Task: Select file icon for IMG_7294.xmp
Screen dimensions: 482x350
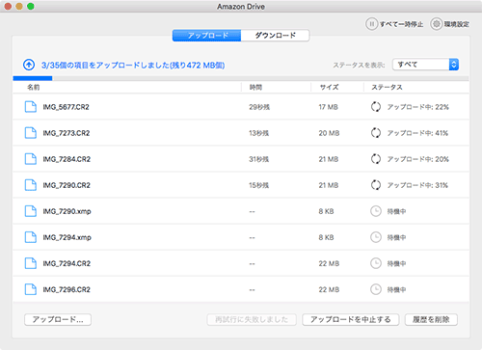Action: [x=31, y=237]
